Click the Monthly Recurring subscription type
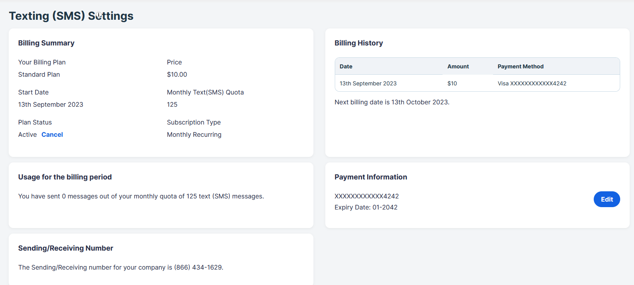 point(194,135)
